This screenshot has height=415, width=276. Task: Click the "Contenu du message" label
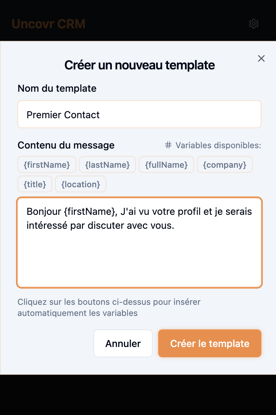[x=66, y=145]
